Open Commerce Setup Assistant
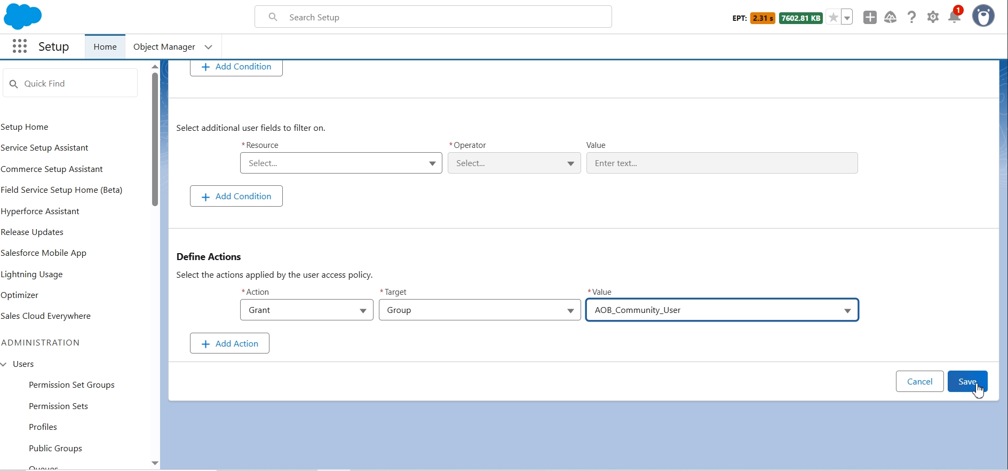The height and width of the screenshot is (471, 1008). [52, 169]
